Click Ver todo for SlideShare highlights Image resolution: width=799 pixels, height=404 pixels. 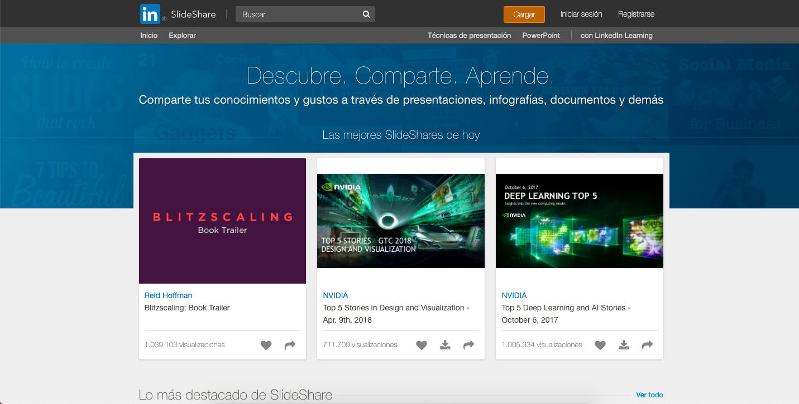coord(649,395)
